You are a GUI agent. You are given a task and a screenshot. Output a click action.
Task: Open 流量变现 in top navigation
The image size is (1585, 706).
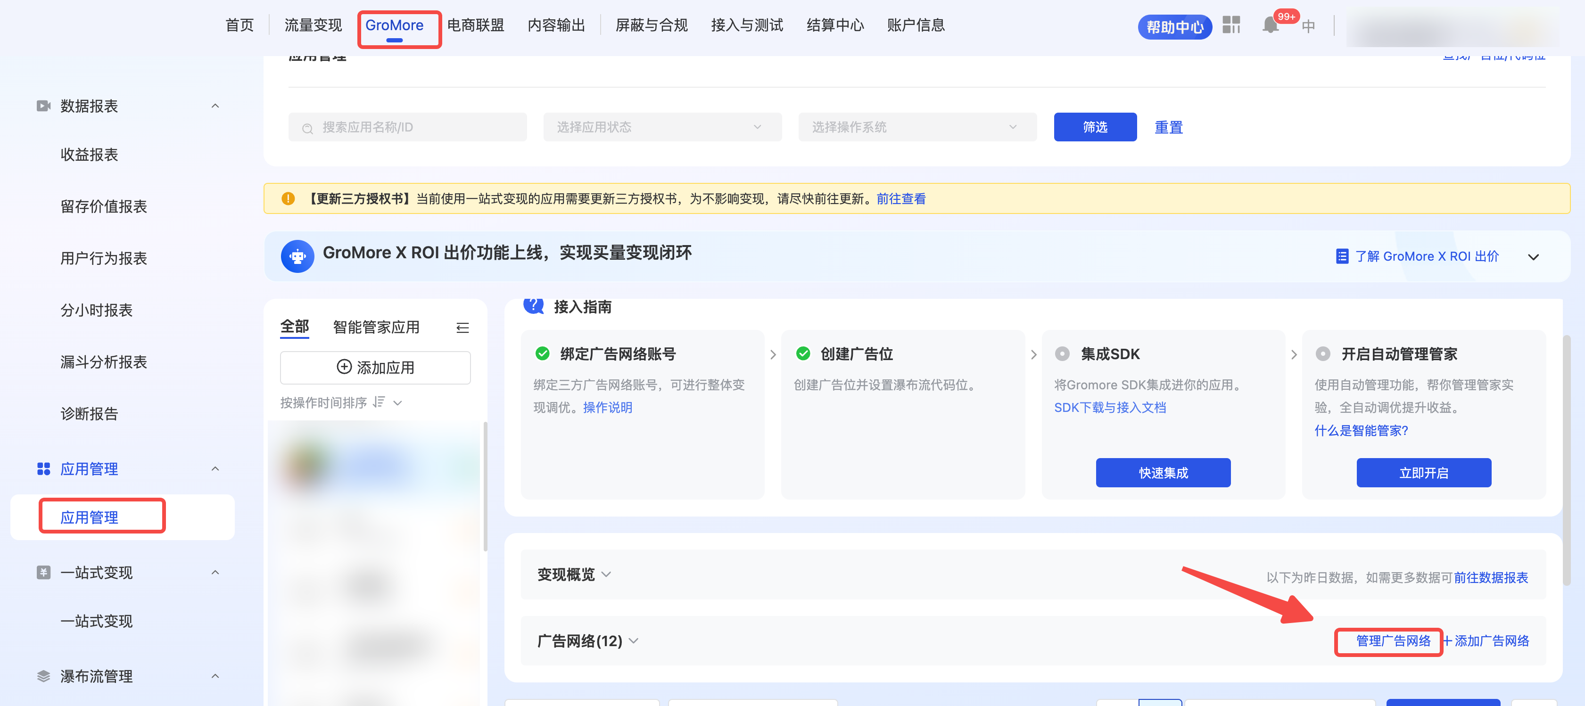click(x=313, y=25)
